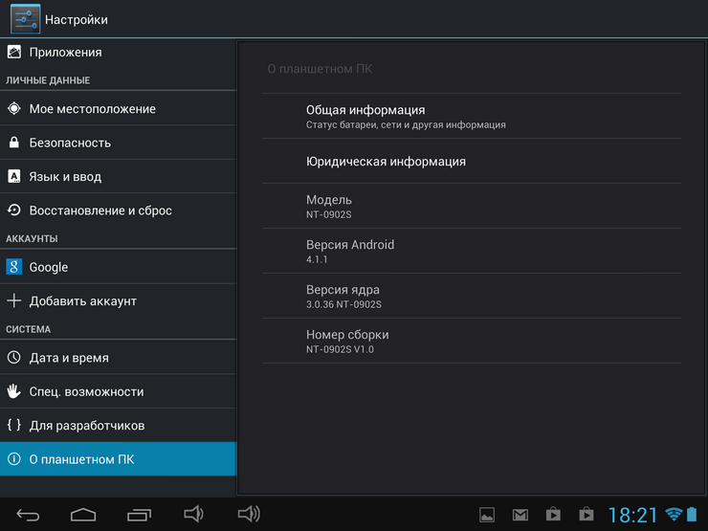Select Добавить аккаунт
This screenshot has width=708, height=531.
(x=119, y=300)
